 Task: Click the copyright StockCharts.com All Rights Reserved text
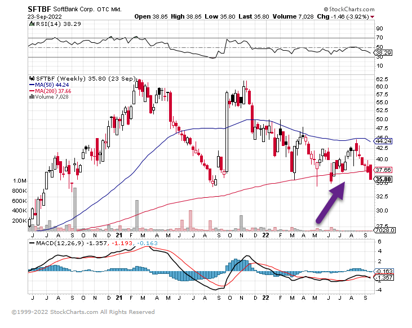pyautogui.click(x=83, y=312)
